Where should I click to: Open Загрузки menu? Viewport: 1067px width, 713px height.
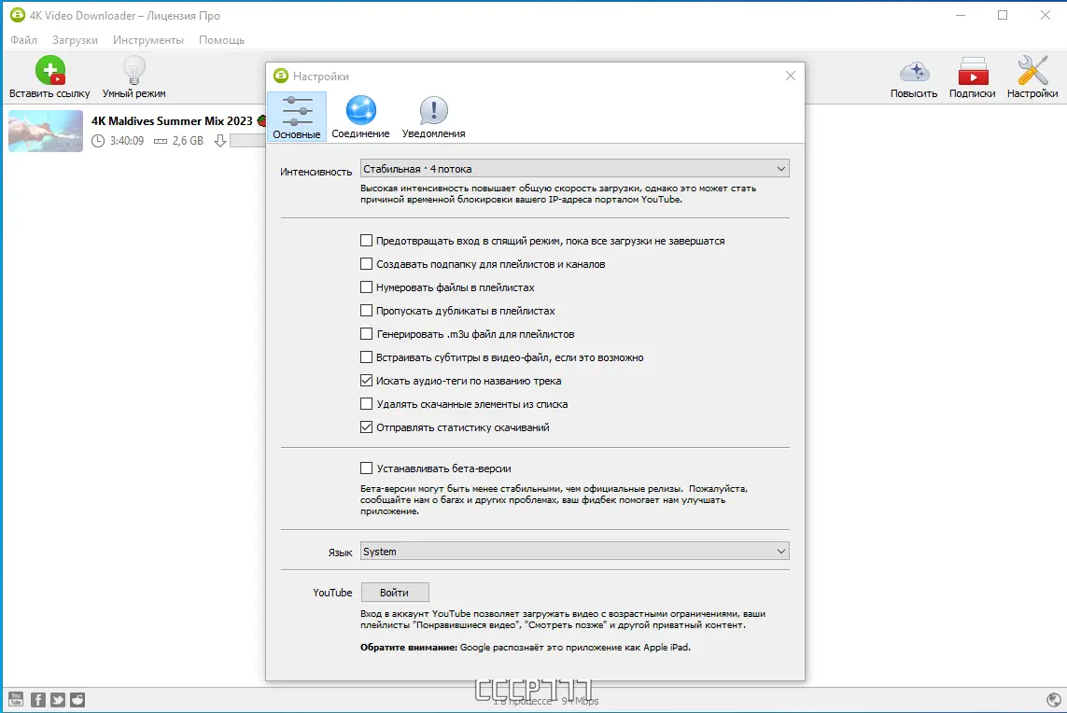click(x=75, y=40)
